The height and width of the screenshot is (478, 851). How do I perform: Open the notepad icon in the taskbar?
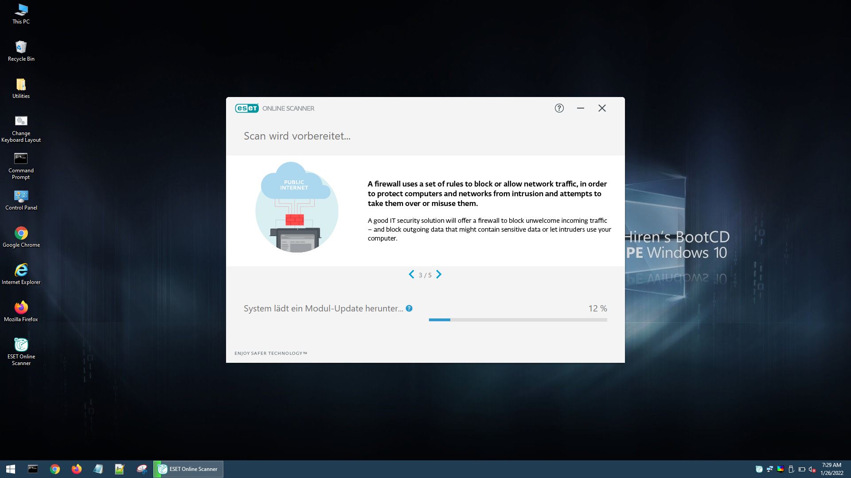pos(98,469)
